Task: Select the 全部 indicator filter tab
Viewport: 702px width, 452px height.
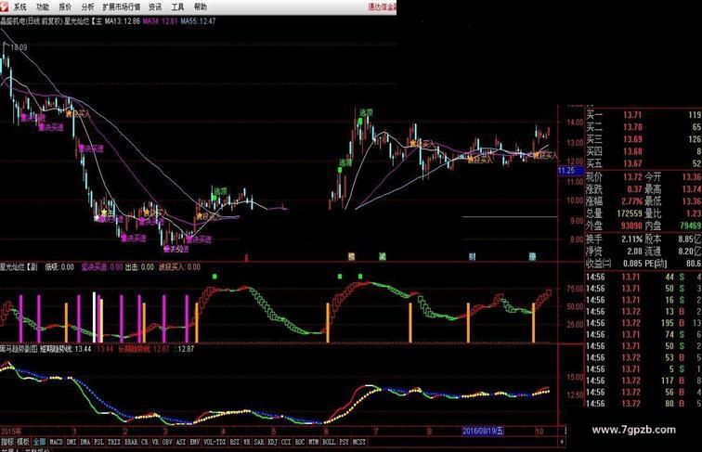Action: 39,442
